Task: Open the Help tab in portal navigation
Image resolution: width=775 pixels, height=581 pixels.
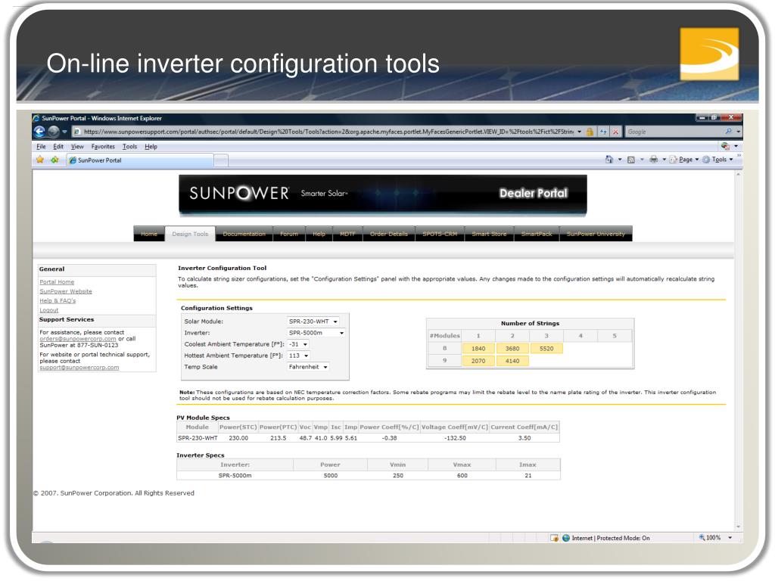Action: [x=319, y=234]
